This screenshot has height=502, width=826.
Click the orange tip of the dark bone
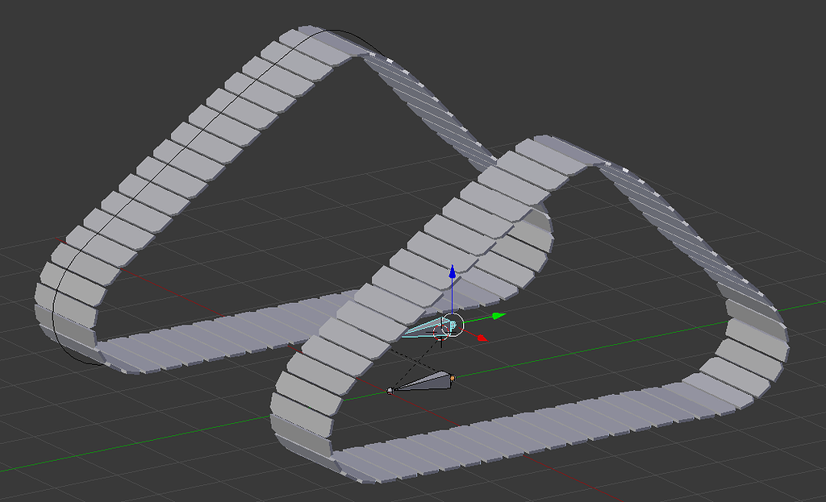pyautogui.click(x=453, y=377)
